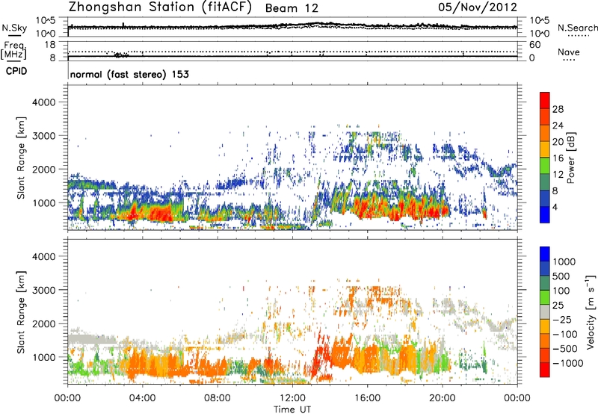This screenshot has height=414, width=598.
Task: Click the velocity panel 'Slant Range [km]' label
Action: (x=21, y=312)
